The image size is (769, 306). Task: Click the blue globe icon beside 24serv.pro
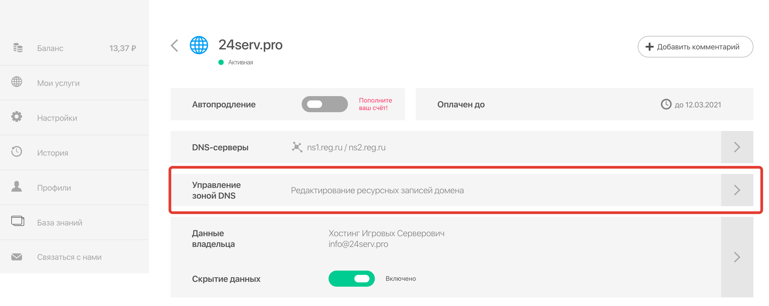tap(199, 45)
